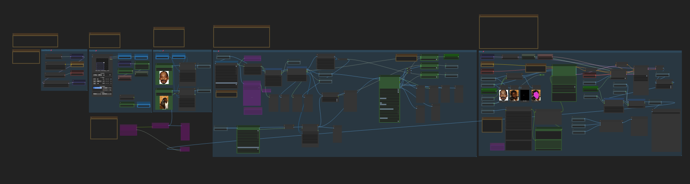This screenshot has height=184, width=690.
Task: Select the bright green node atop the middle group's right end
Action: 452,56
